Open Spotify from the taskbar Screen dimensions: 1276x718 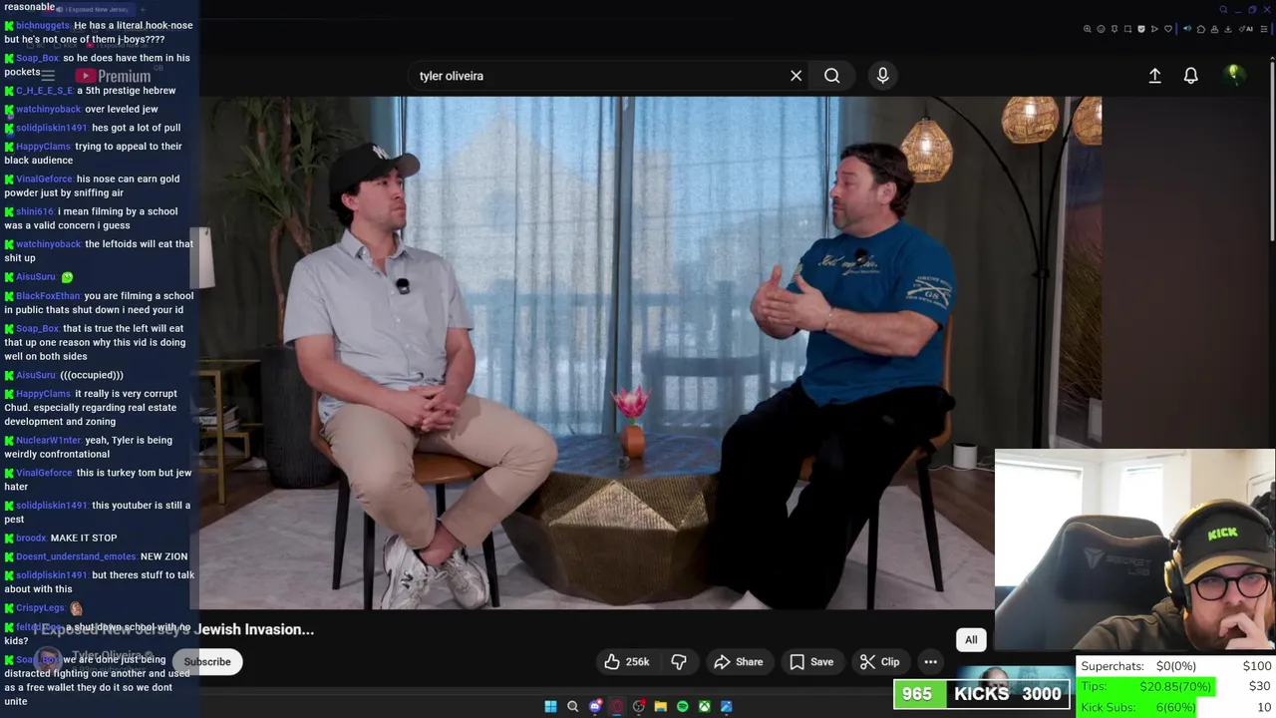pos(682,706)
